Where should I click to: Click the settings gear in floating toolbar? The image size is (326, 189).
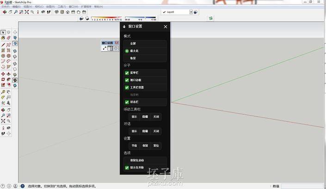[116, 48]
